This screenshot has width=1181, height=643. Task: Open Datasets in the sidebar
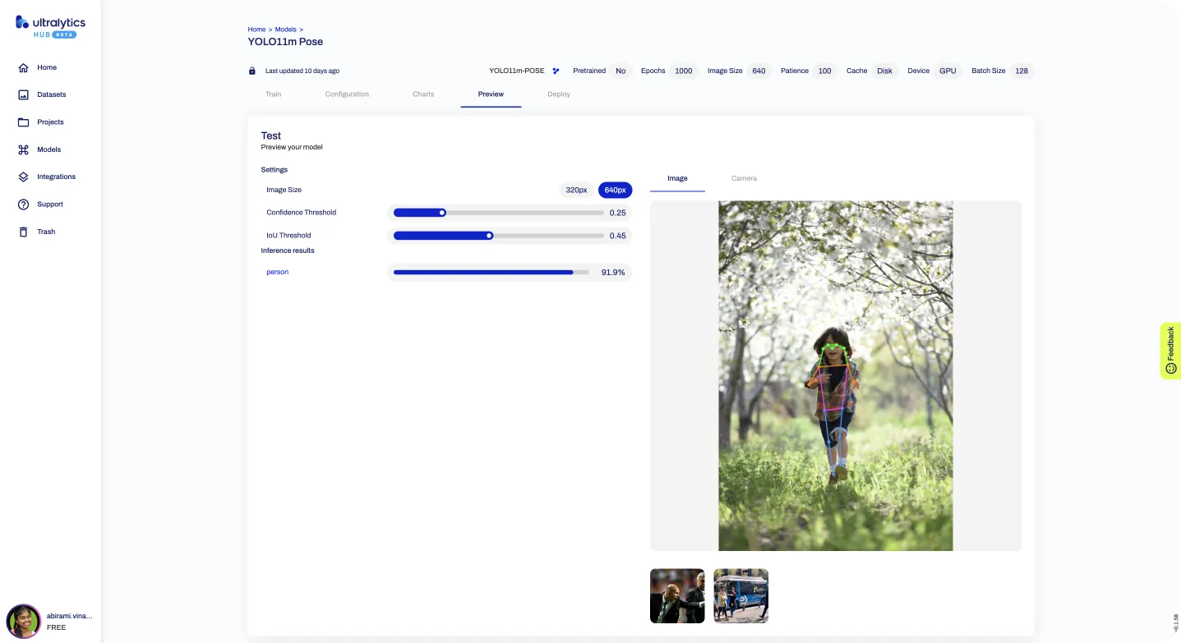(51, 94)
